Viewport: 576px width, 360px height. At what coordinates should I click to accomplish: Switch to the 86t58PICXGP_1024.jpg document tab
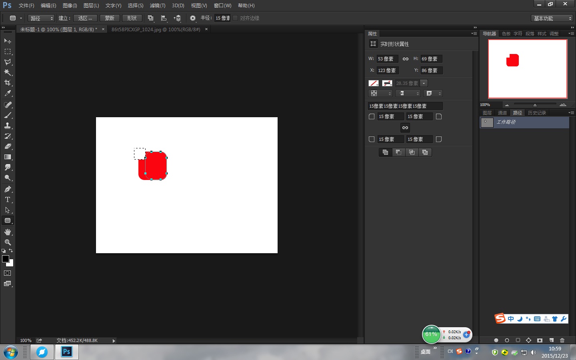156,29
